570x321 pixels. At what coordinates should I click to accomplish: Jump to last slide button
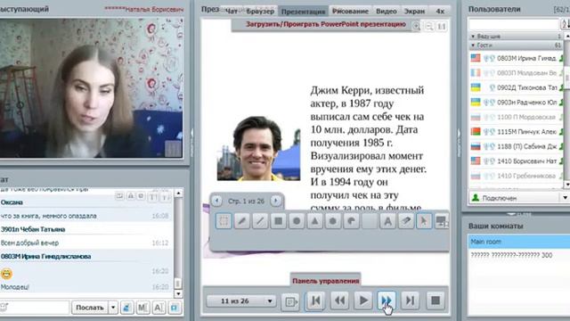click(x=411, y=300)
